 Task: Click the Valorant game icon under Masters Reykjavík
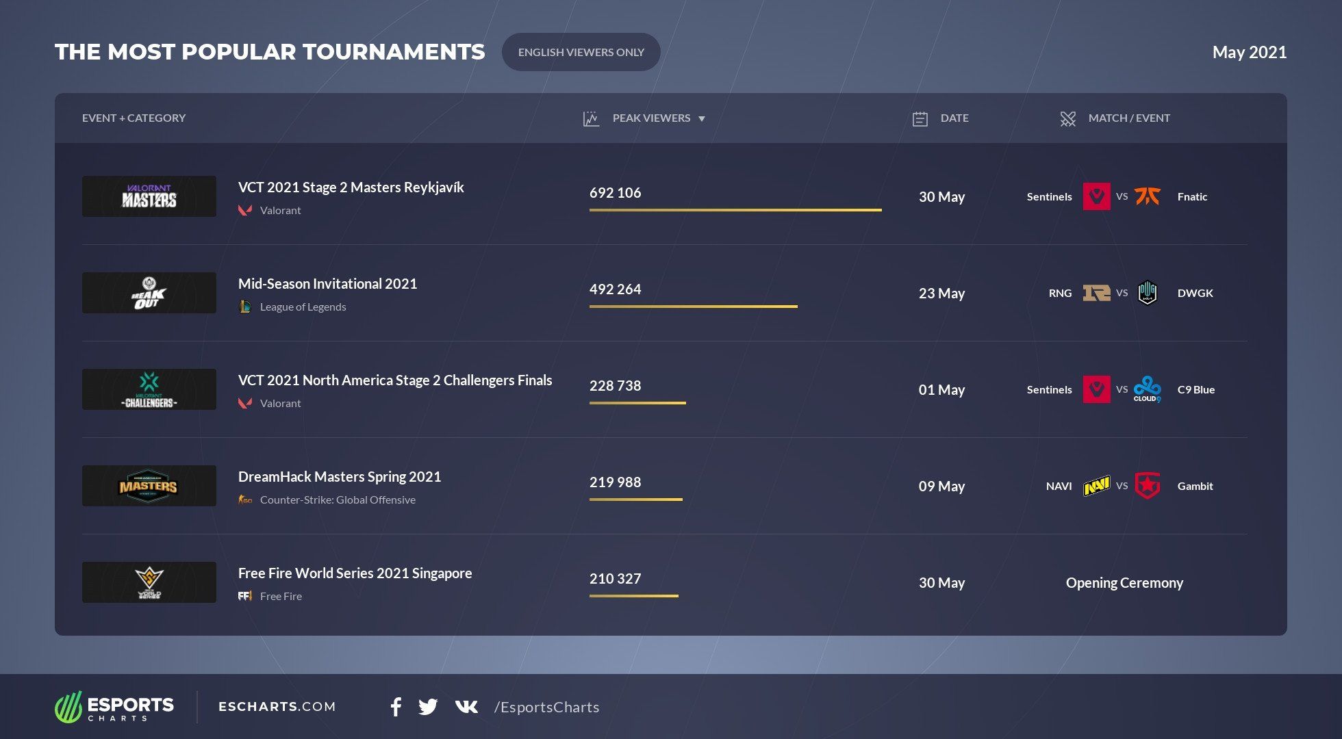tap(245, 210)
